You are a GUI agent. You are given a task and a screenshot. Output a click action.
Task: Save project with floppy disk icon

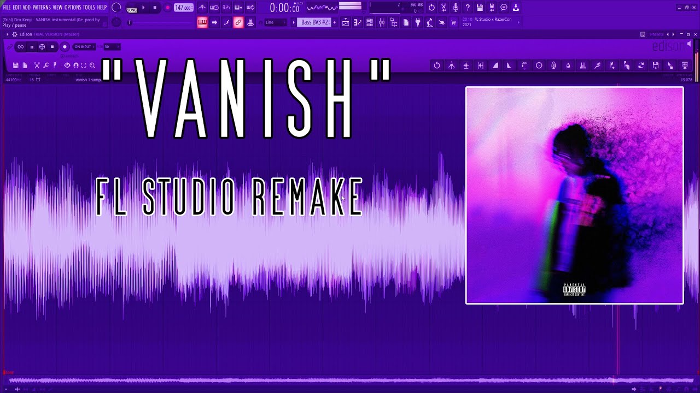pos(480,8)
